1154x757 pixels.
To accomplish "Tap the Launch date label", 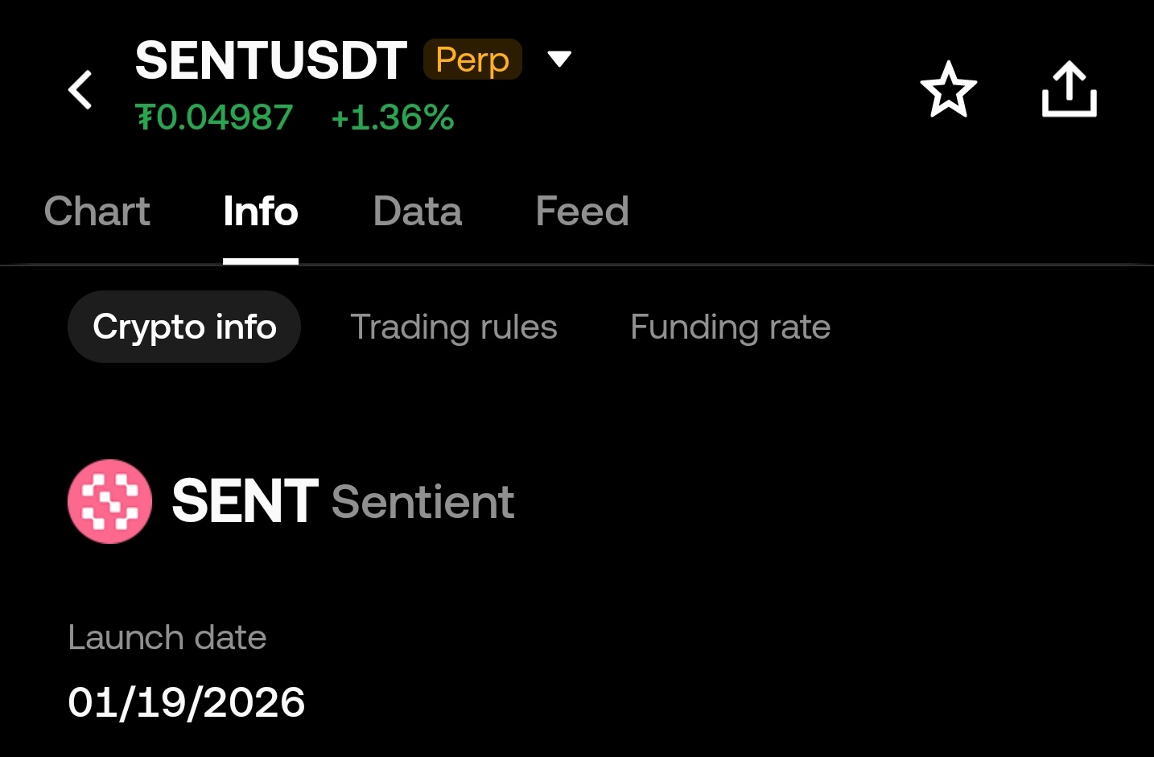I will [x=167, y=637].
